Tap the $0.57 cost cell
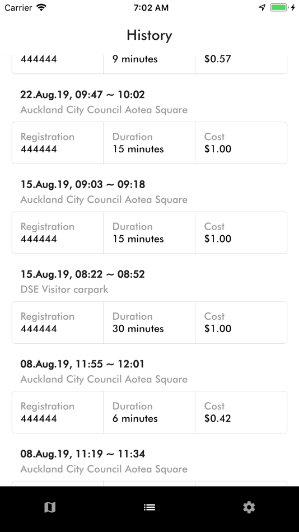The image size is (299, 532). [241, 64]
